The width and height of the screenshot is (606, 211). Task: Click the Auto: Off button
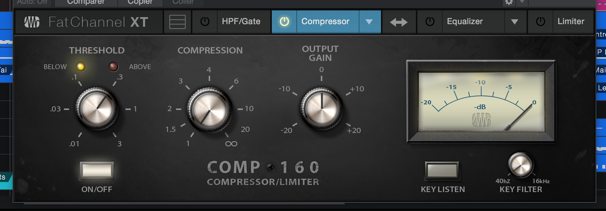coord(32,2)
